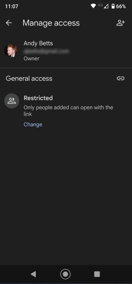Tap the Manage access title
The width and height of the screenshot is (132, 284).
[x=51, y=23]
